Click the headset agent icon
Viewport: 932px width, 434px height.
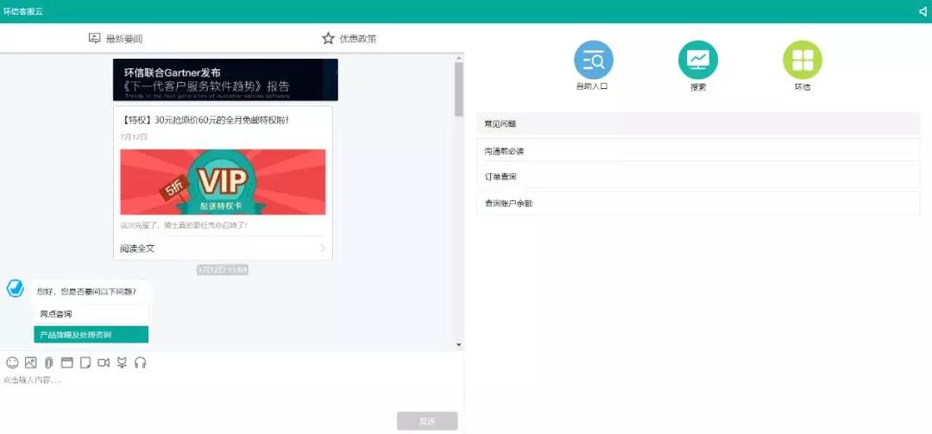coord(141,362)
